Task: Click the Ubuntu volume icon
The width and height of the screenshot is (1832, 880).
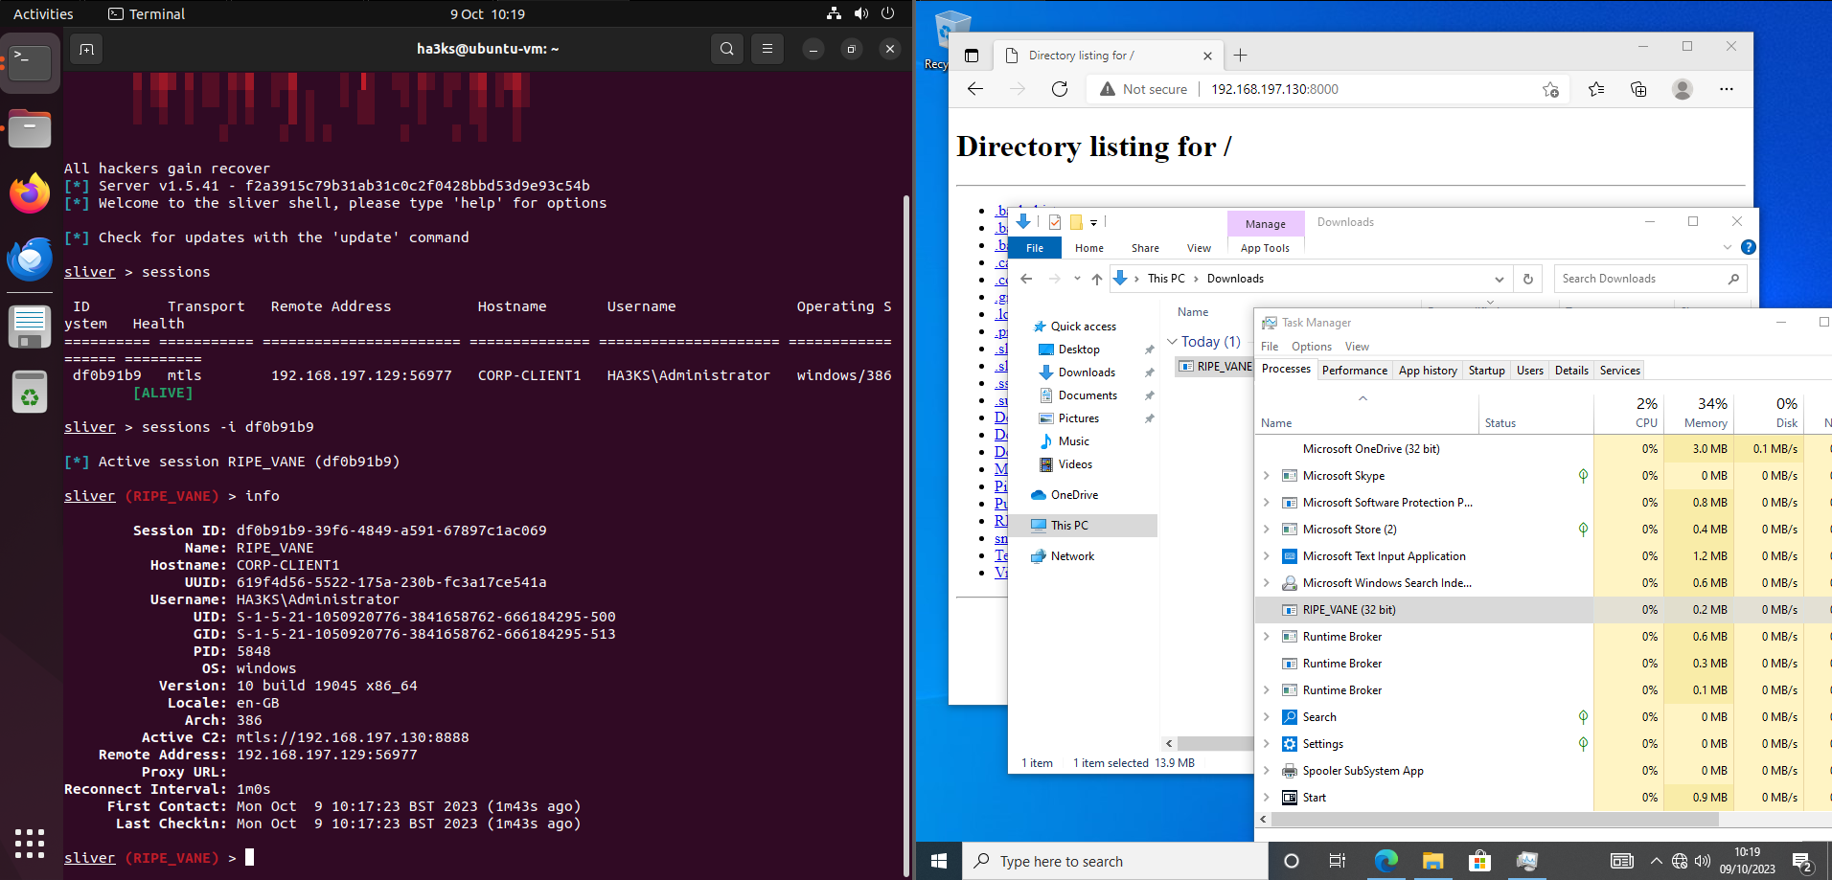Action: (861, 13)
